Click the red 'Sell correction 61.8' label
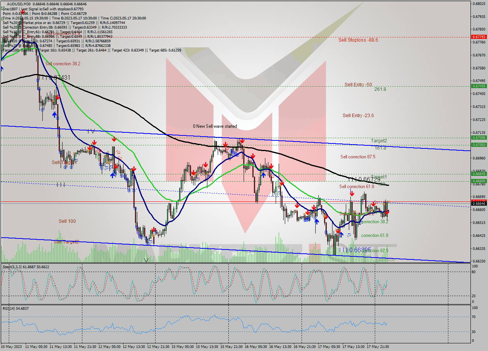This screenshot has width=488, height=351. pyautogui.click(x=357, y=187)
